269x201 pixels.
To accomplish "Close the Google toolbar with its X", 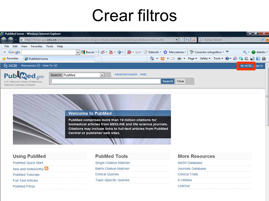I will (x=5, y=52).
